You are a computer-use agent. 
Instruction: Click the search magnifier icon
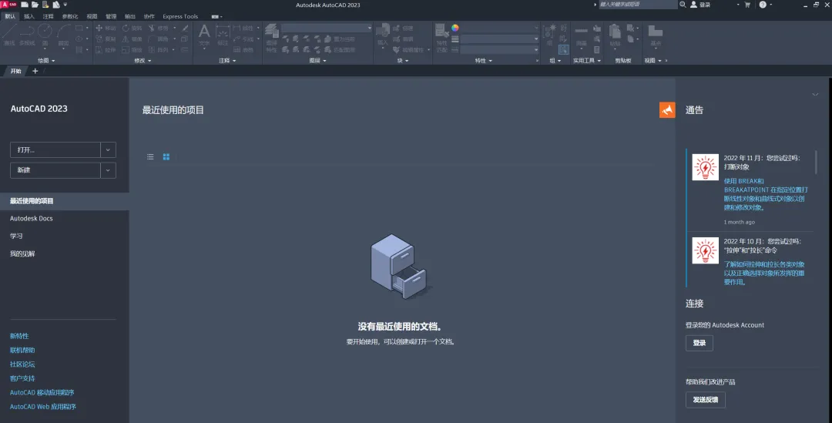(683, 5)
